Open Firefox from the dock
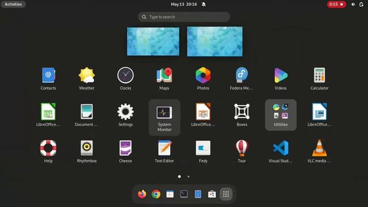Screen dimensions: 368x207 point(142,194)
